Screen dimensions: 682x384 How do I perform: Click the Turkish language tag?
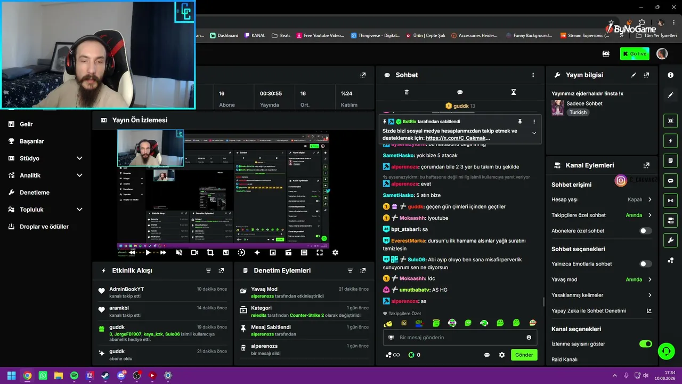(578, 113)
